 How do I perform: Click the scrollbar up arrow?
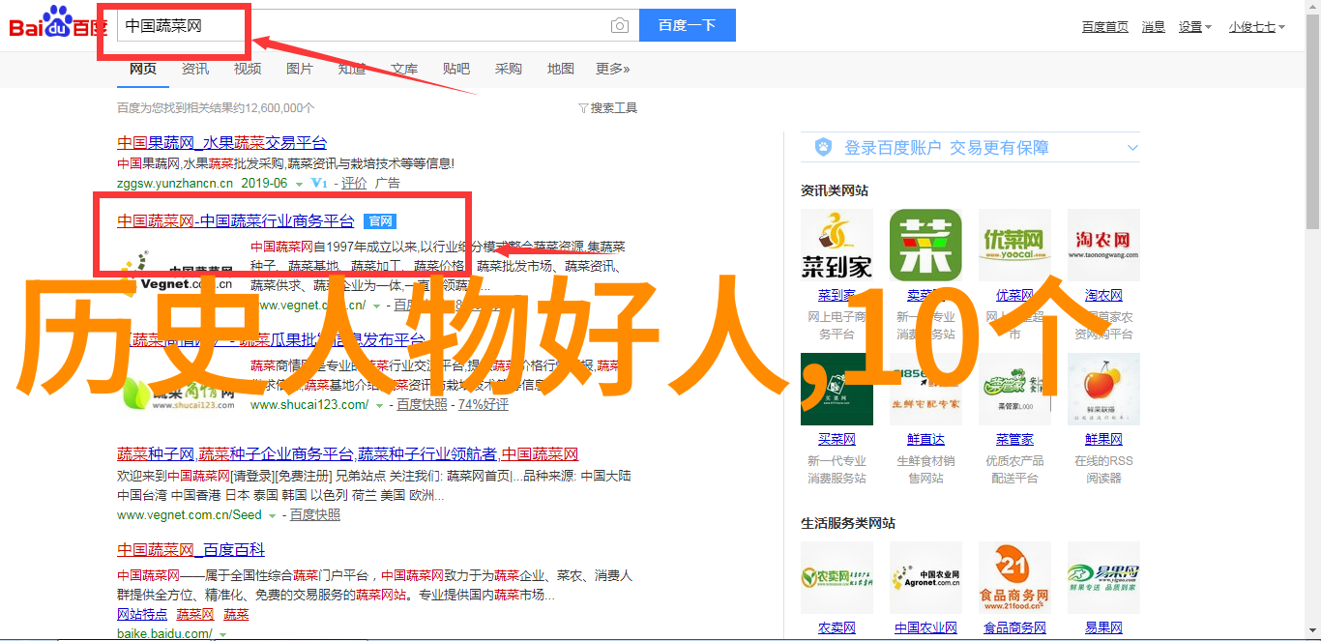click(1312, 8)
